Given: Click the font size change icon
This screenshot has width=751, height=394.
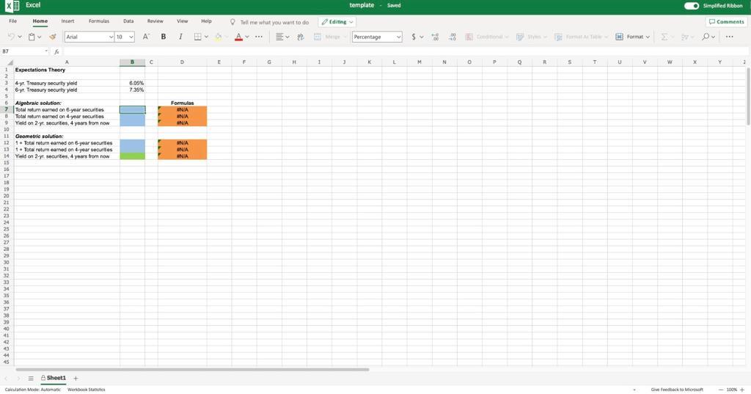Looking at the screenshot, I should point(147,37).
